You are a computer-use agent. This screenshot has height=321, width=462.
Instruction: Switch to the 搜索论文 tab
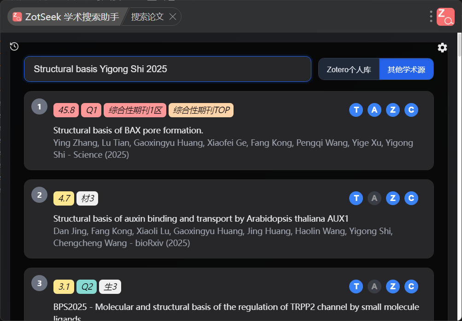pos(147,17)
